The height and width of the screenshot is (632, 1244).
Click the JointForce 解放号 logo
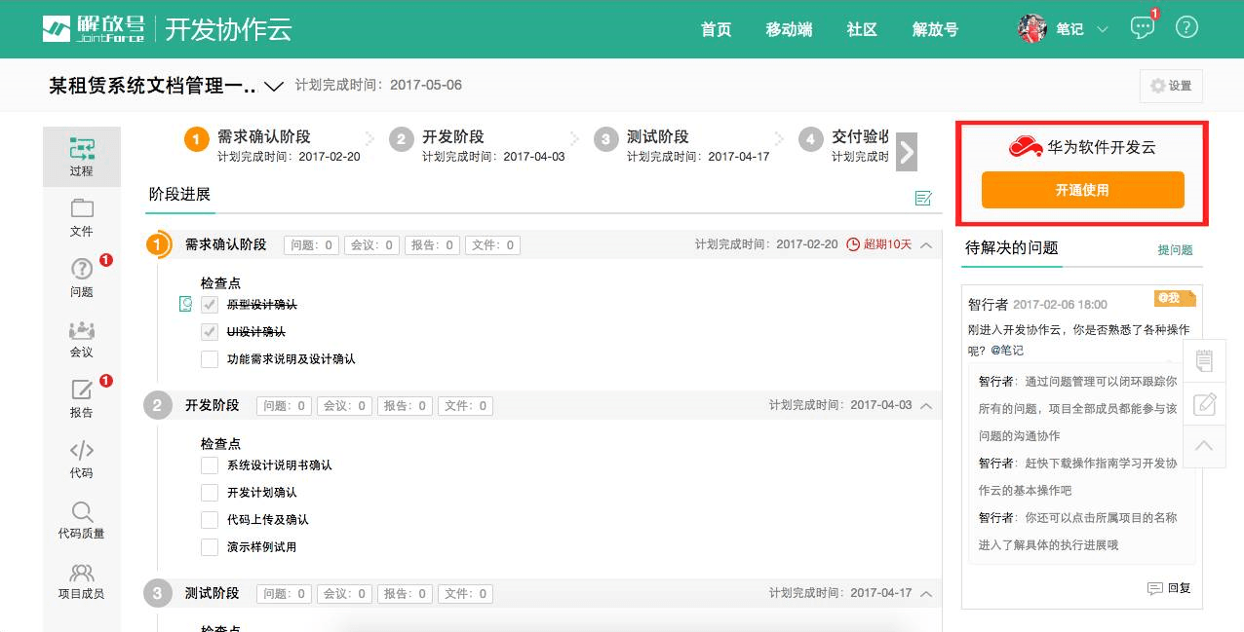click(x=94, y=28)
